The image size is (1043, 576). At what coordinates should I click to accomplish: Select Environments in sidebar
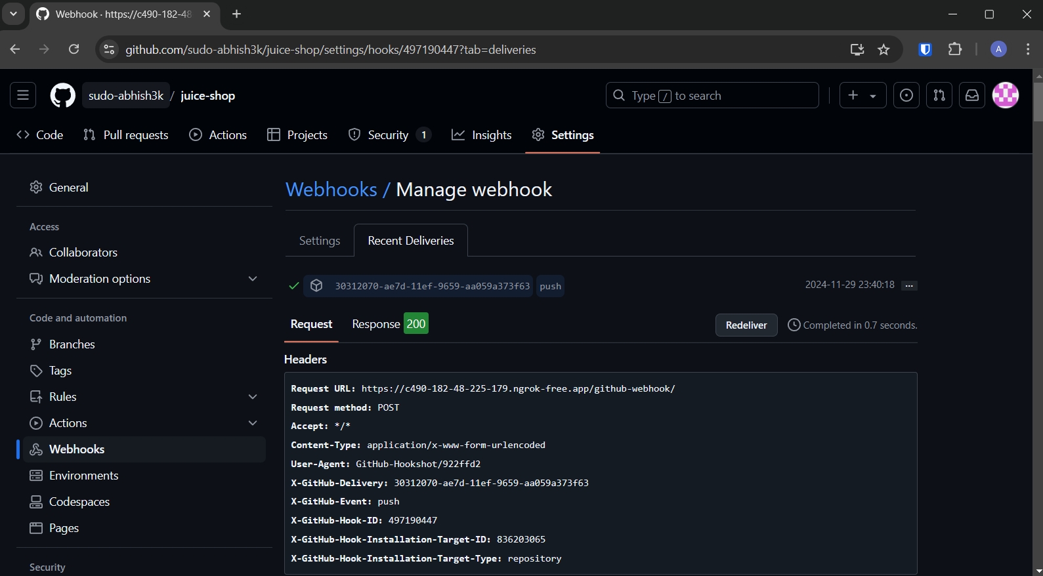pyautogui.click(x=144, y=476)
